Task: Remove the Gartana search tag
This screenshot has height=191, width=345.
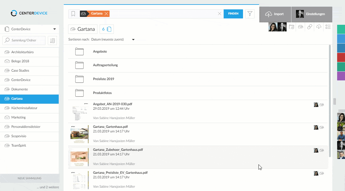Action: (107, 14)
